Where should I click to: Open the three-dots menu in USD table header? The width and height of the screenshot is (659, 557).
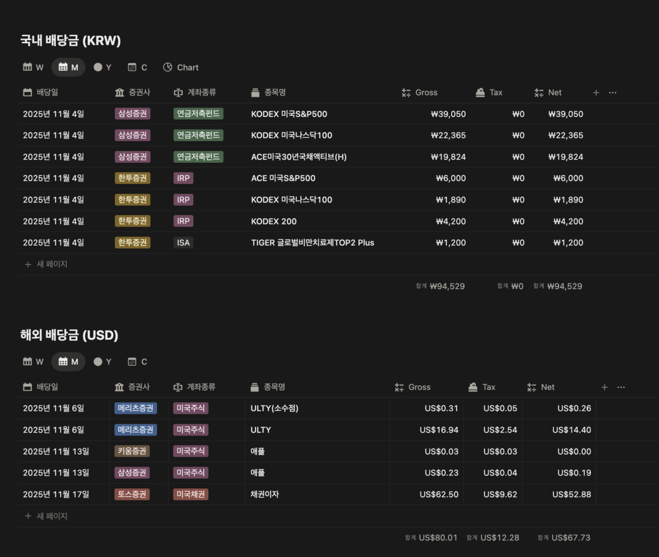[621, 387]
